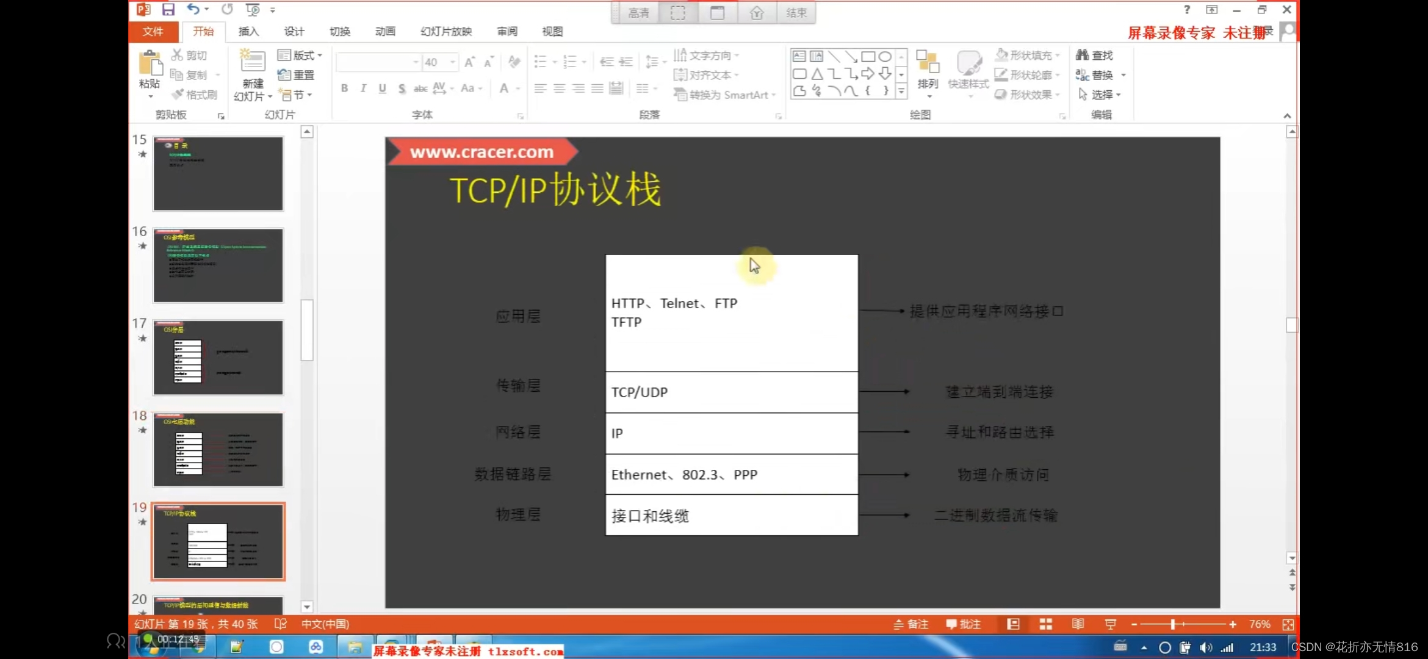The image size is (1428, 659).
Task: Adjust the zoom slider handle in status bar
Action: click(1173, 624)
